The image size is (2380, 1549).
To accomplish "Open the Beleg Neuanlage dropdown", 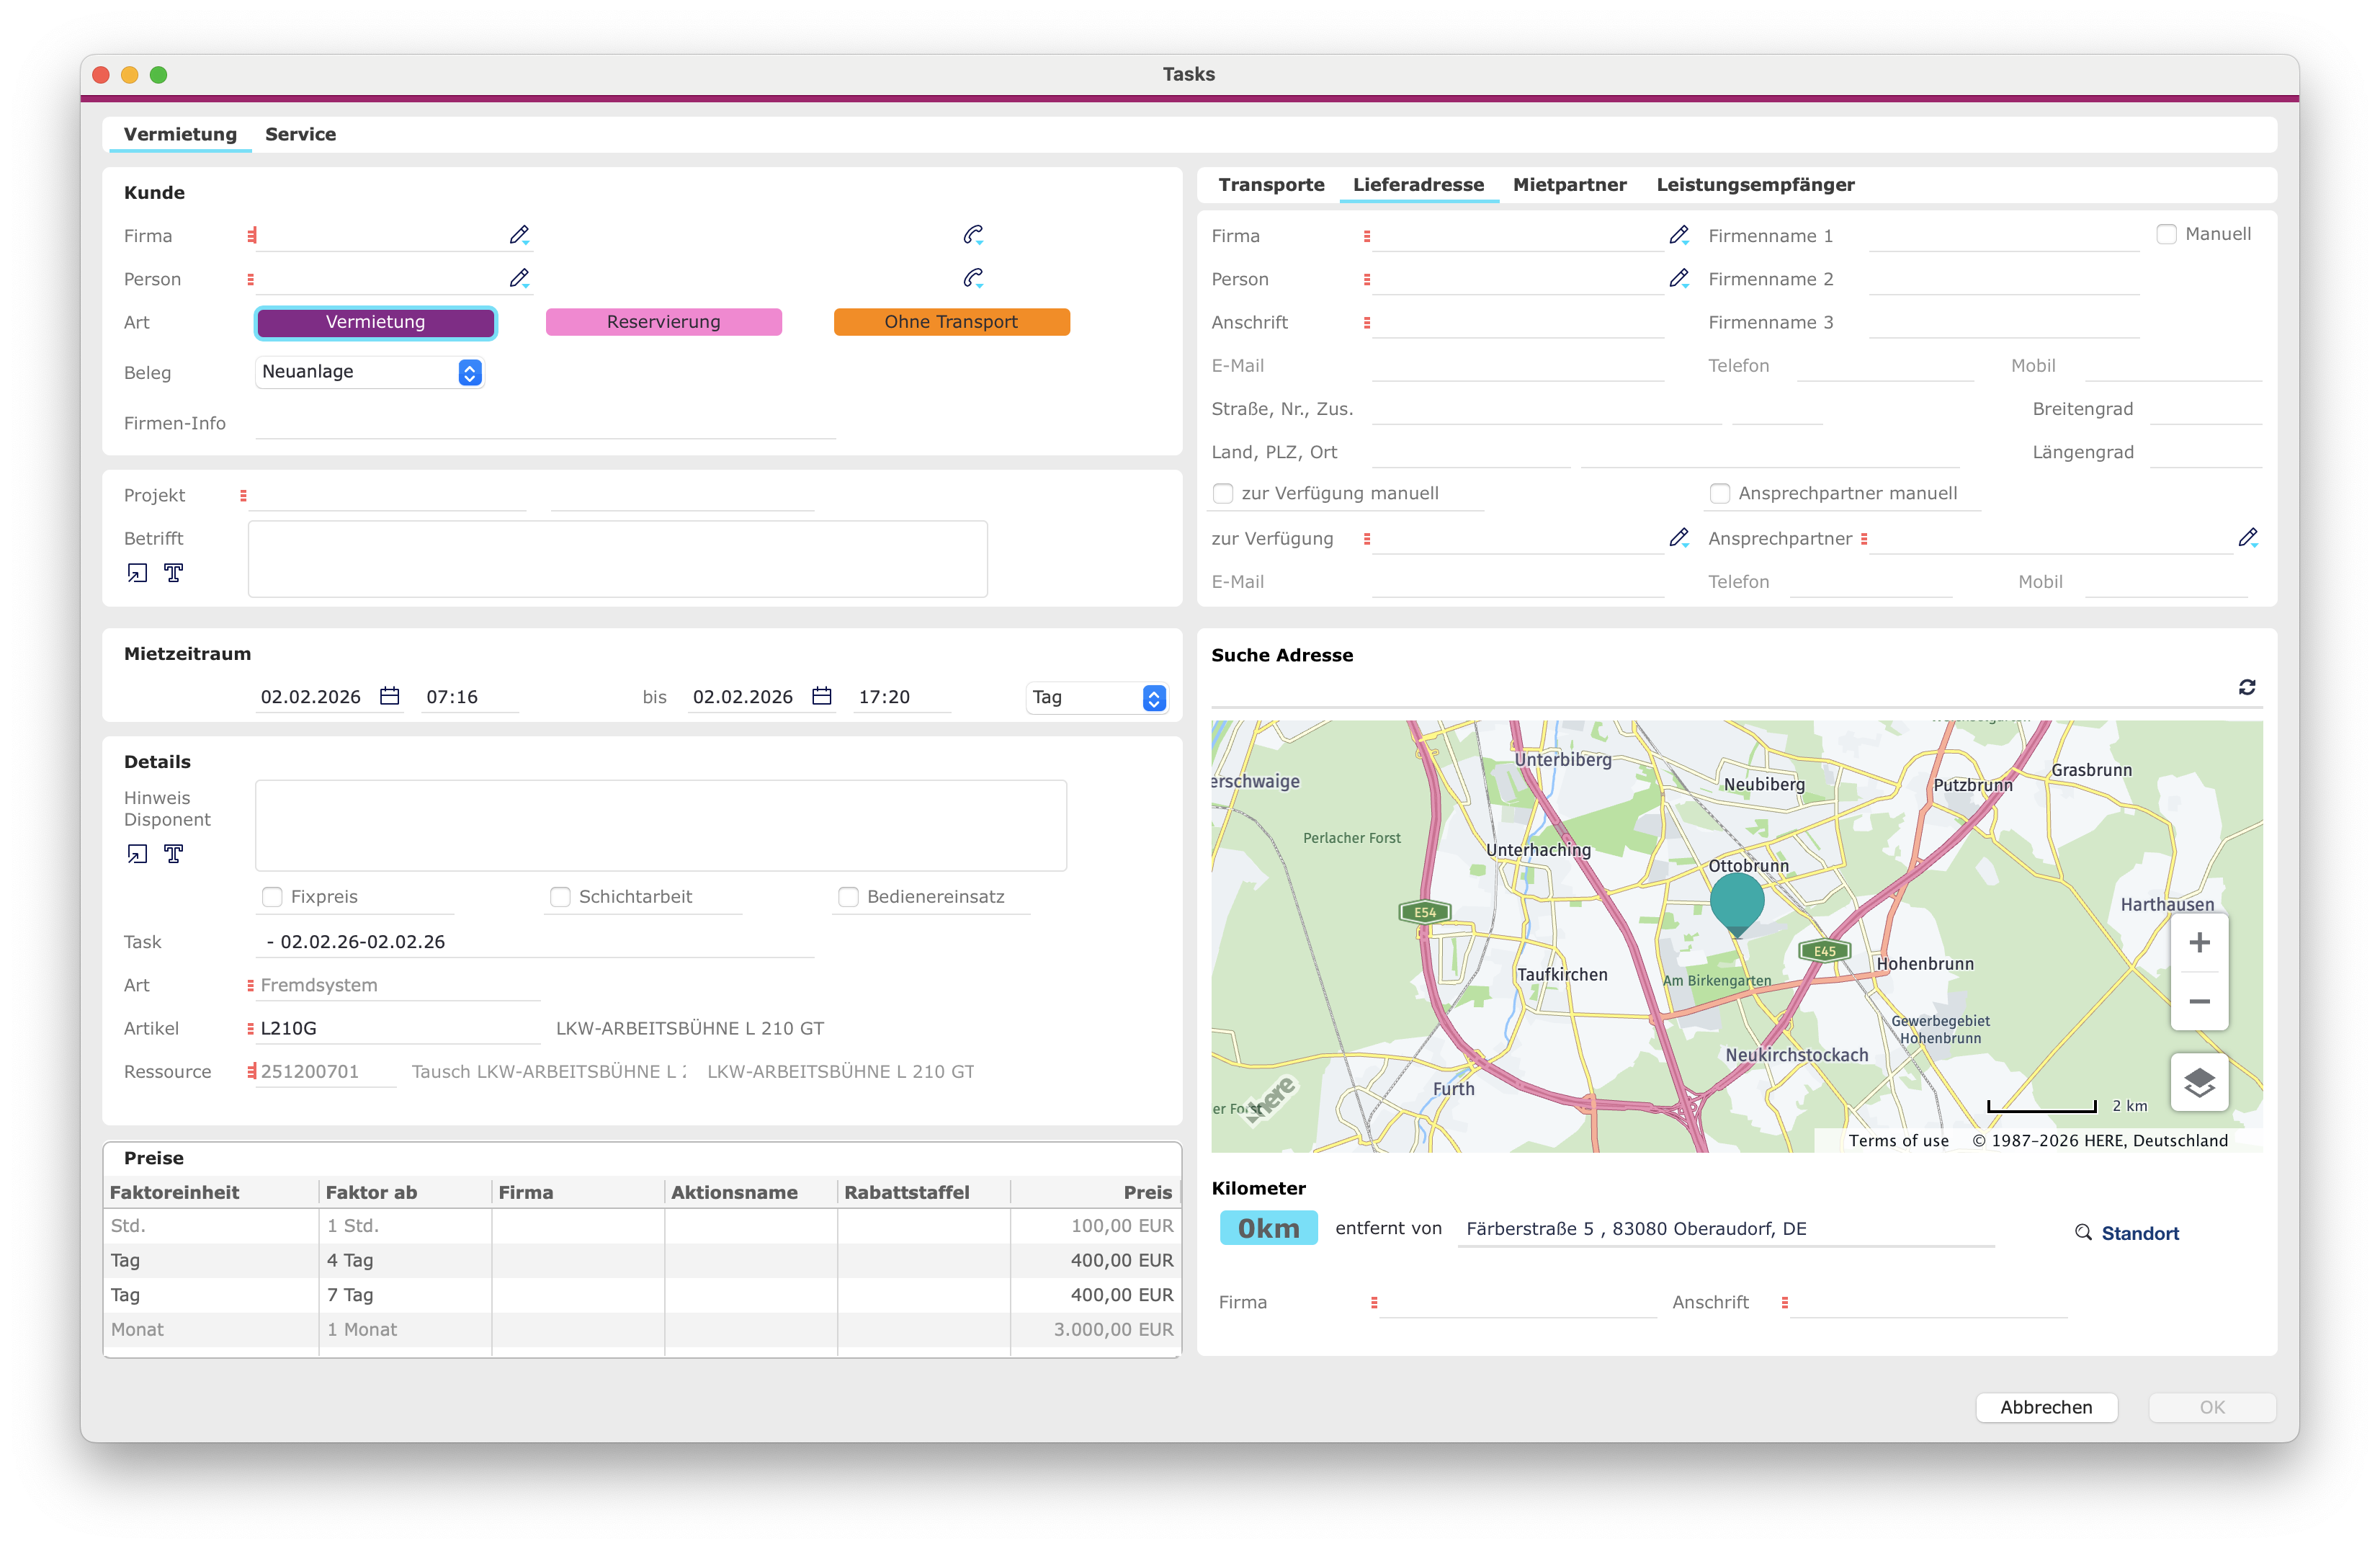I will click(369, 372).
